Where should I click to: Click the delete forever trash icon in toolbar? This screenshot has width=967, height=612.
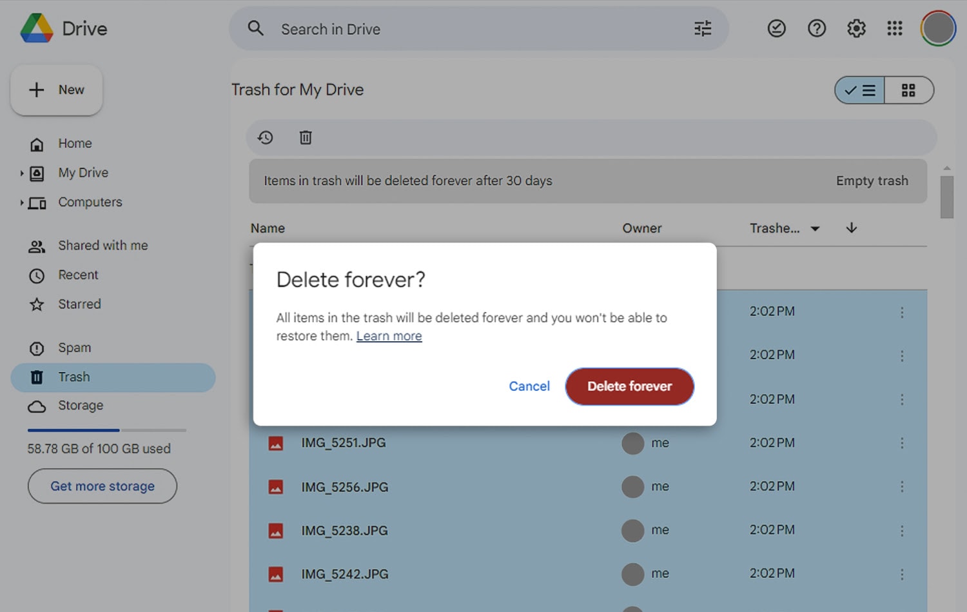[x=305, y=137]
